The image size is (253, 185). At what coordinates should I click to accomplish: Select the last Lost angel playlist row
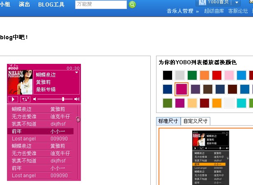tap(41, 175)
